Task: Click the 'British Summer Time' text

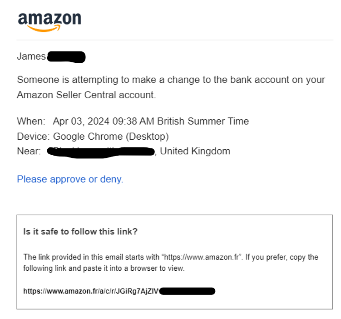Action: [x=203, y=121]
